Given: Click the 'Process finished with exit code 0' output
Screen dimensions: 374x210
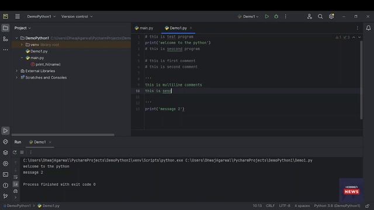Looking at the screenshot, I should click(x=59, y=184).
